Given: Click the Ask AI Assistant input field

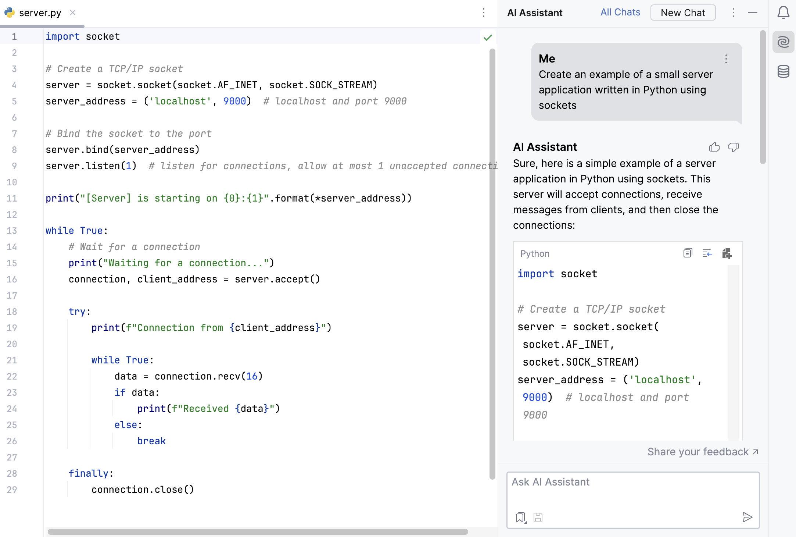Looking at the screenshot, I should pyautogui.click(x=632, y=489).
